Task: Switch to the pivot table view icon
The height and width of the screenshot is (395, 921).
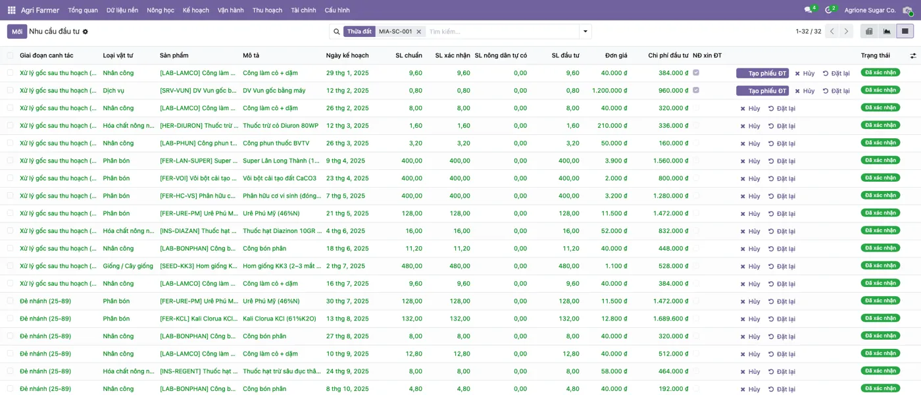Action: (x=870, y=31)
